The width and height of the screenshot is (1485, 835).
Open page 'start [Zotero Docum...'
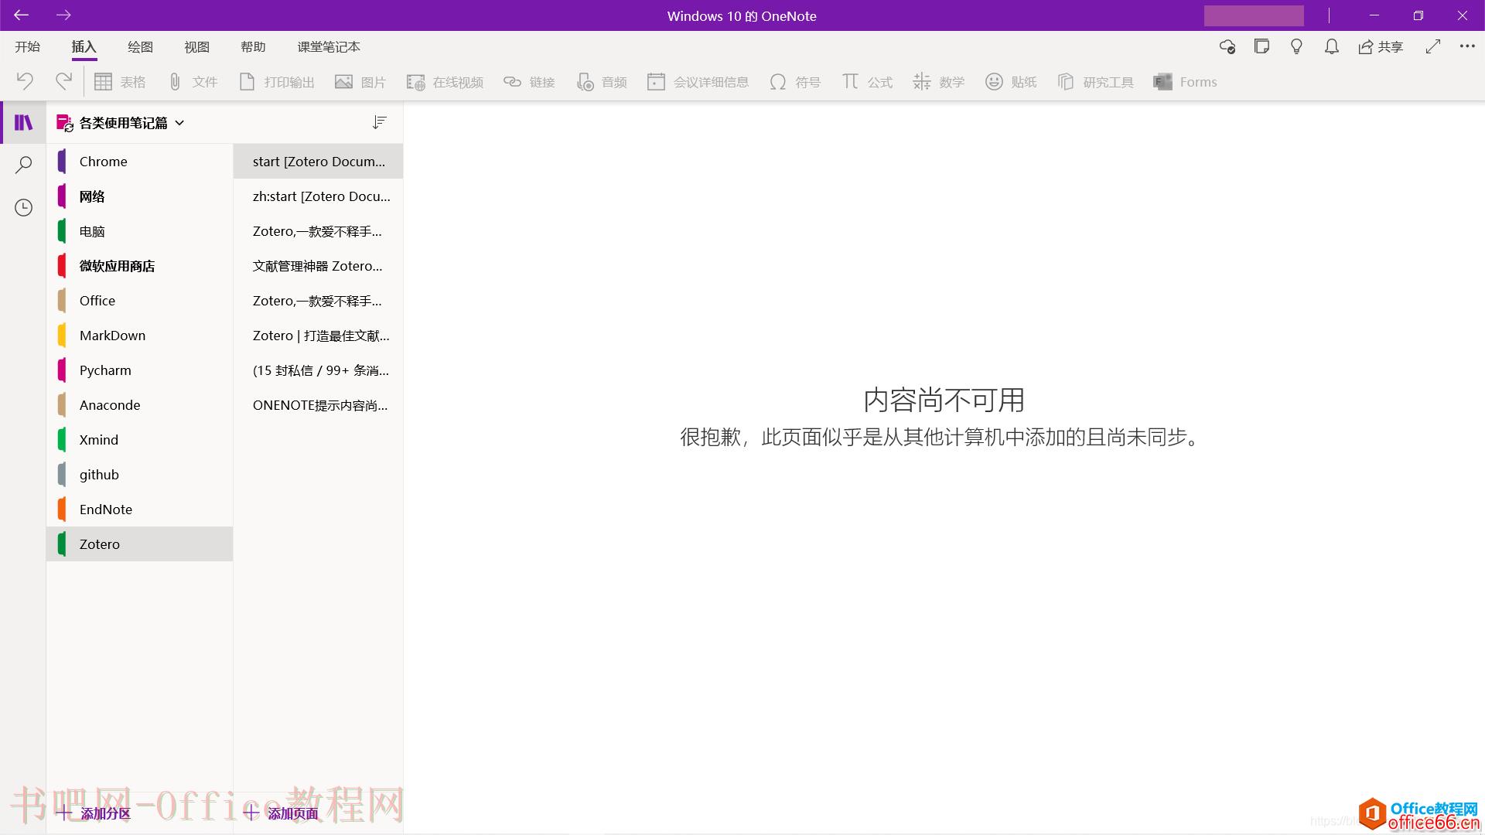click(318, 162)
